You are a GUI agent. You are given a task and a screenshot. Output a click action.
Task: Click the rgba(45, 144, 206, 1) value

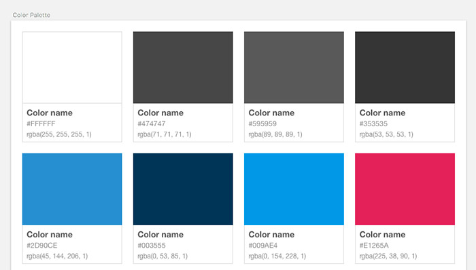[x=57, y=256]
